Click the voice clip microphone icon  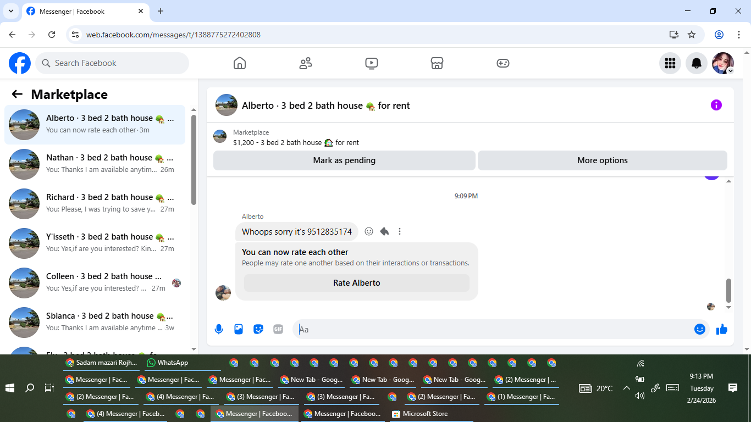tap(219, 329)
